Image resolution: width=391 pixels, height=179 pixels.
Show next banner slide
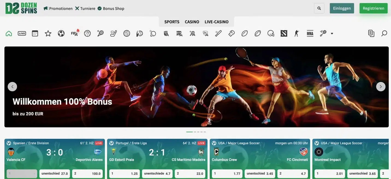click(381, 87)
